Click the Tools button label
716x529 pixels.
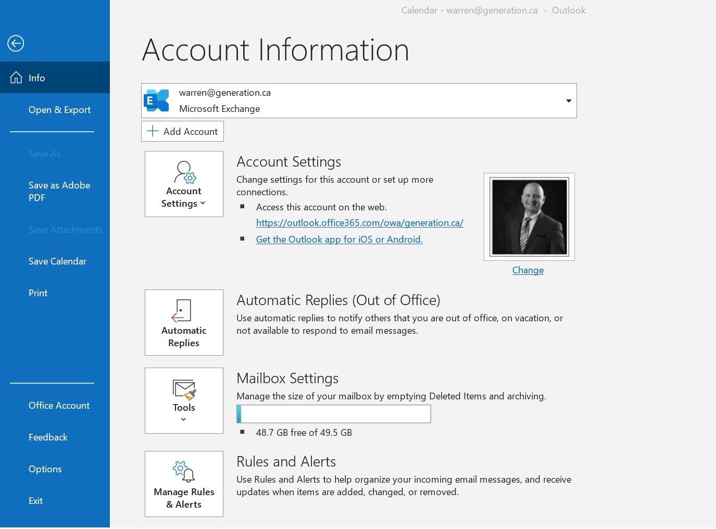(184, 408)
